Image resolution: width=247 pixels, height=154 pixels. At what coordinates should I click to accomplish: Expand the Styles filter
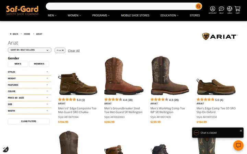click(x=30, y=72)
